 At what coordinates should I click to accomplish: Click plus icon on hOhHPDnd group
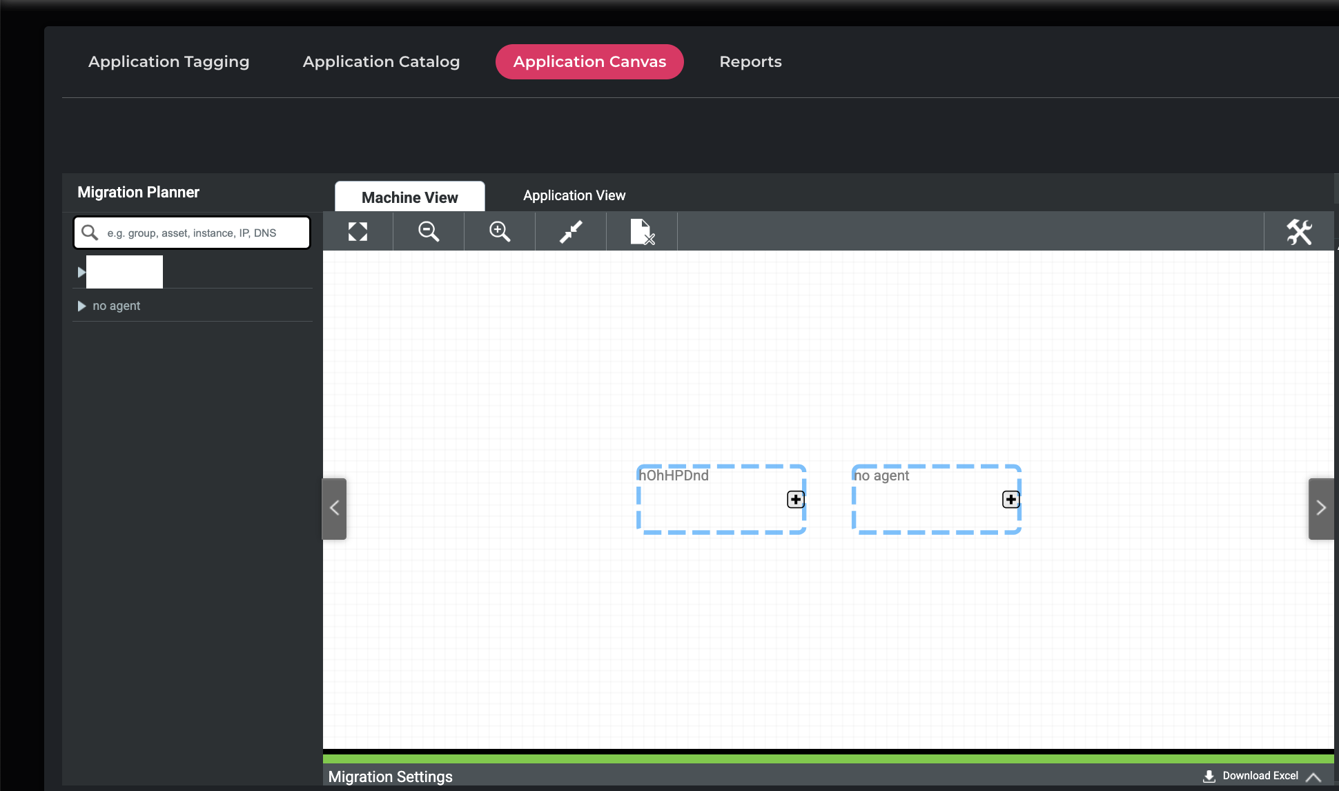click(796, 499)
